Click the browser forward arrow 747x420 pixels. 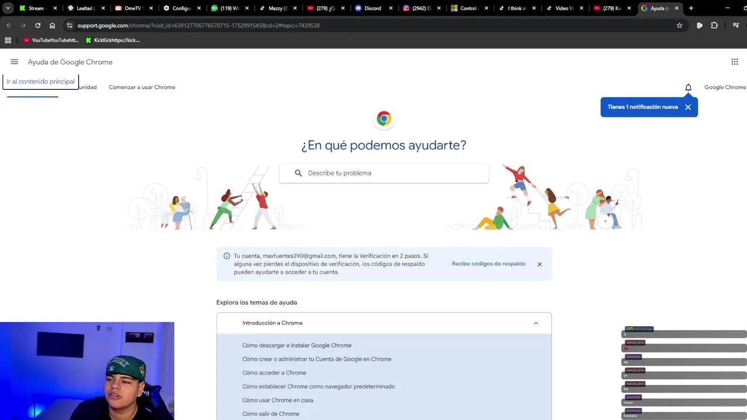(23, 26)
